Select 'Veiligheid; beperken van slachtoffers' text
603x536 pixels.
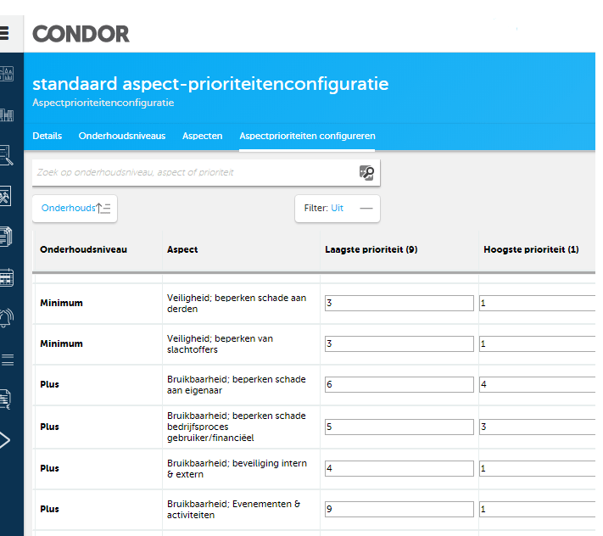[220, 344]
